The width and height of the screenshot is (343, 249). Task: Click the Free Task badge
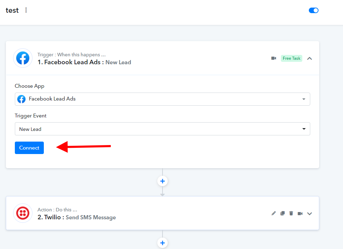point(291,58)
